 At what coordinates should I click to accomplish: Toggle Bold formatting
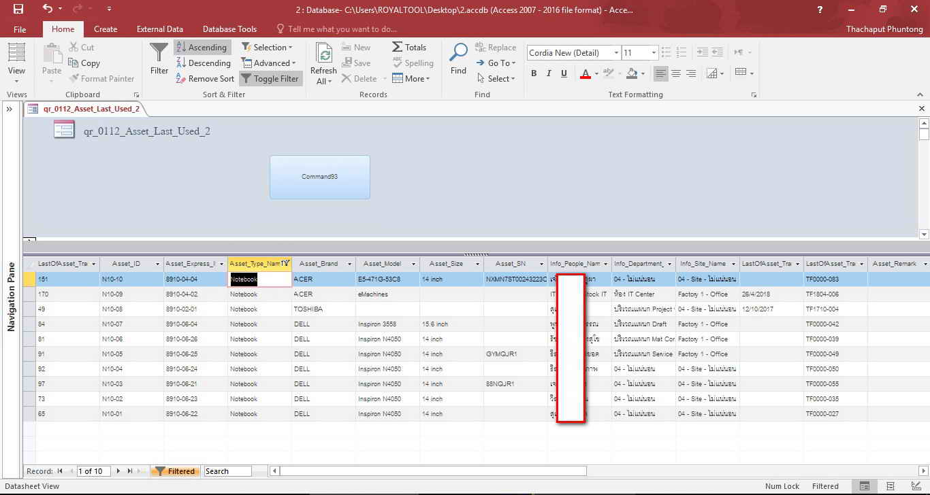pyautogui.click(x=534, y=73)
